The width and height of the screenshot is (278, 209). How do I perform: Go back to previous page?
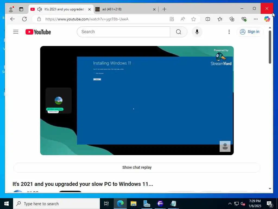point(12,19)
